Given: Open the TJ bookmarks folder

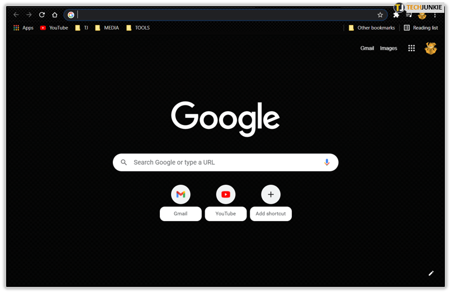Looking at the screenshot, I should [82, 28].
